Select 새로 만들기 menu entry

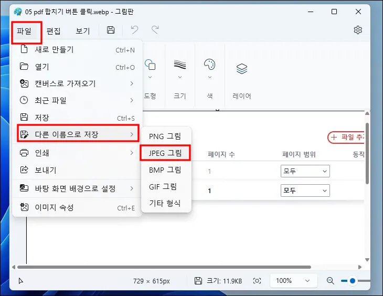tap(77, 50)
